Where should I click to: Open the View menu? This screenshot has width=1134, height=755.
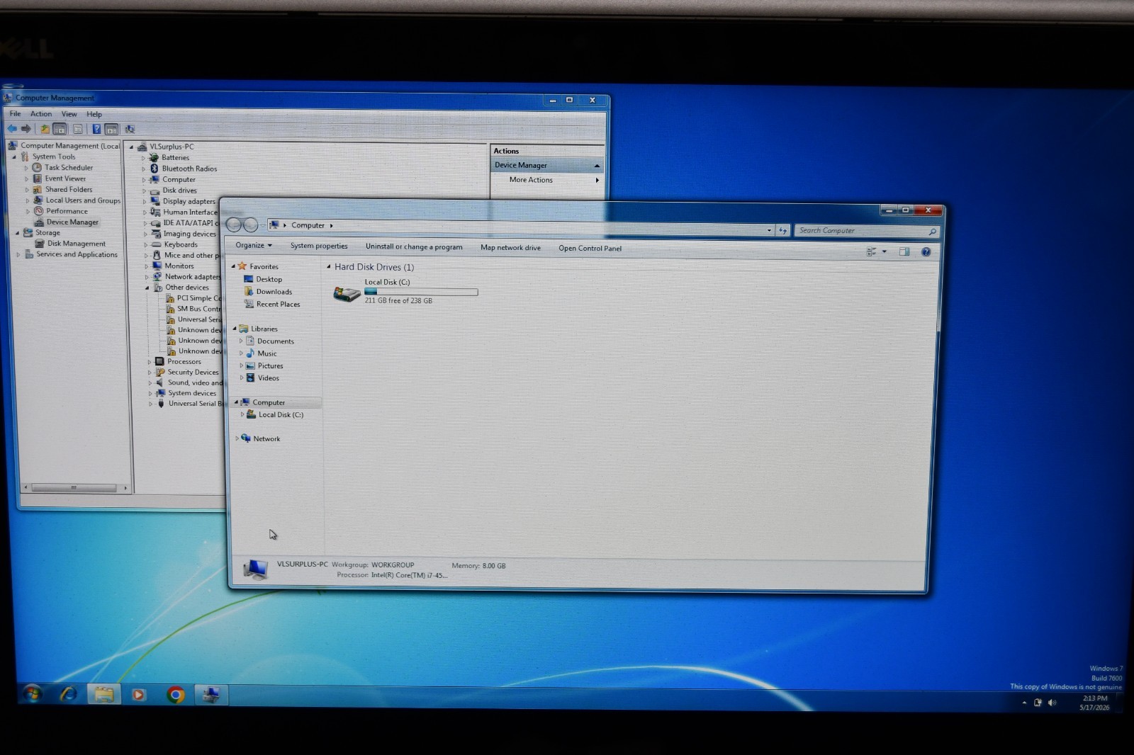(x=69, y=114)
